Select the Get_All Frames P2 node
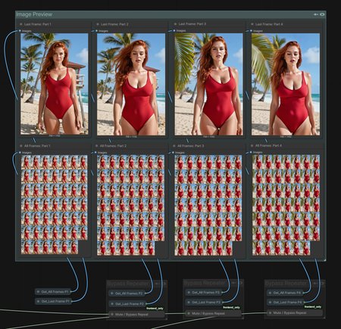This screenshot has width=341, height=329. (127, 293)
